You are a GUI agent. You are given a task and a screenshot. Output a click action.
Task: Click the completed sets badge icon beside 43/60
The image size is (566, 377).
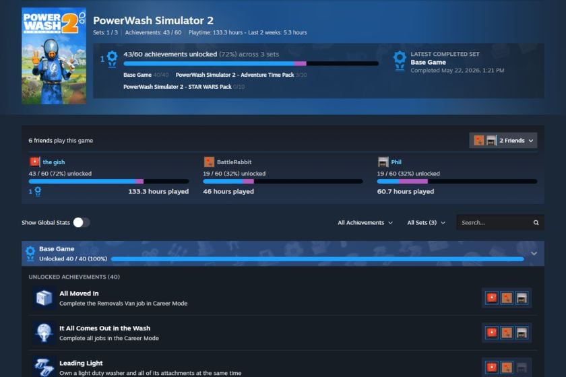click(113, 59)
